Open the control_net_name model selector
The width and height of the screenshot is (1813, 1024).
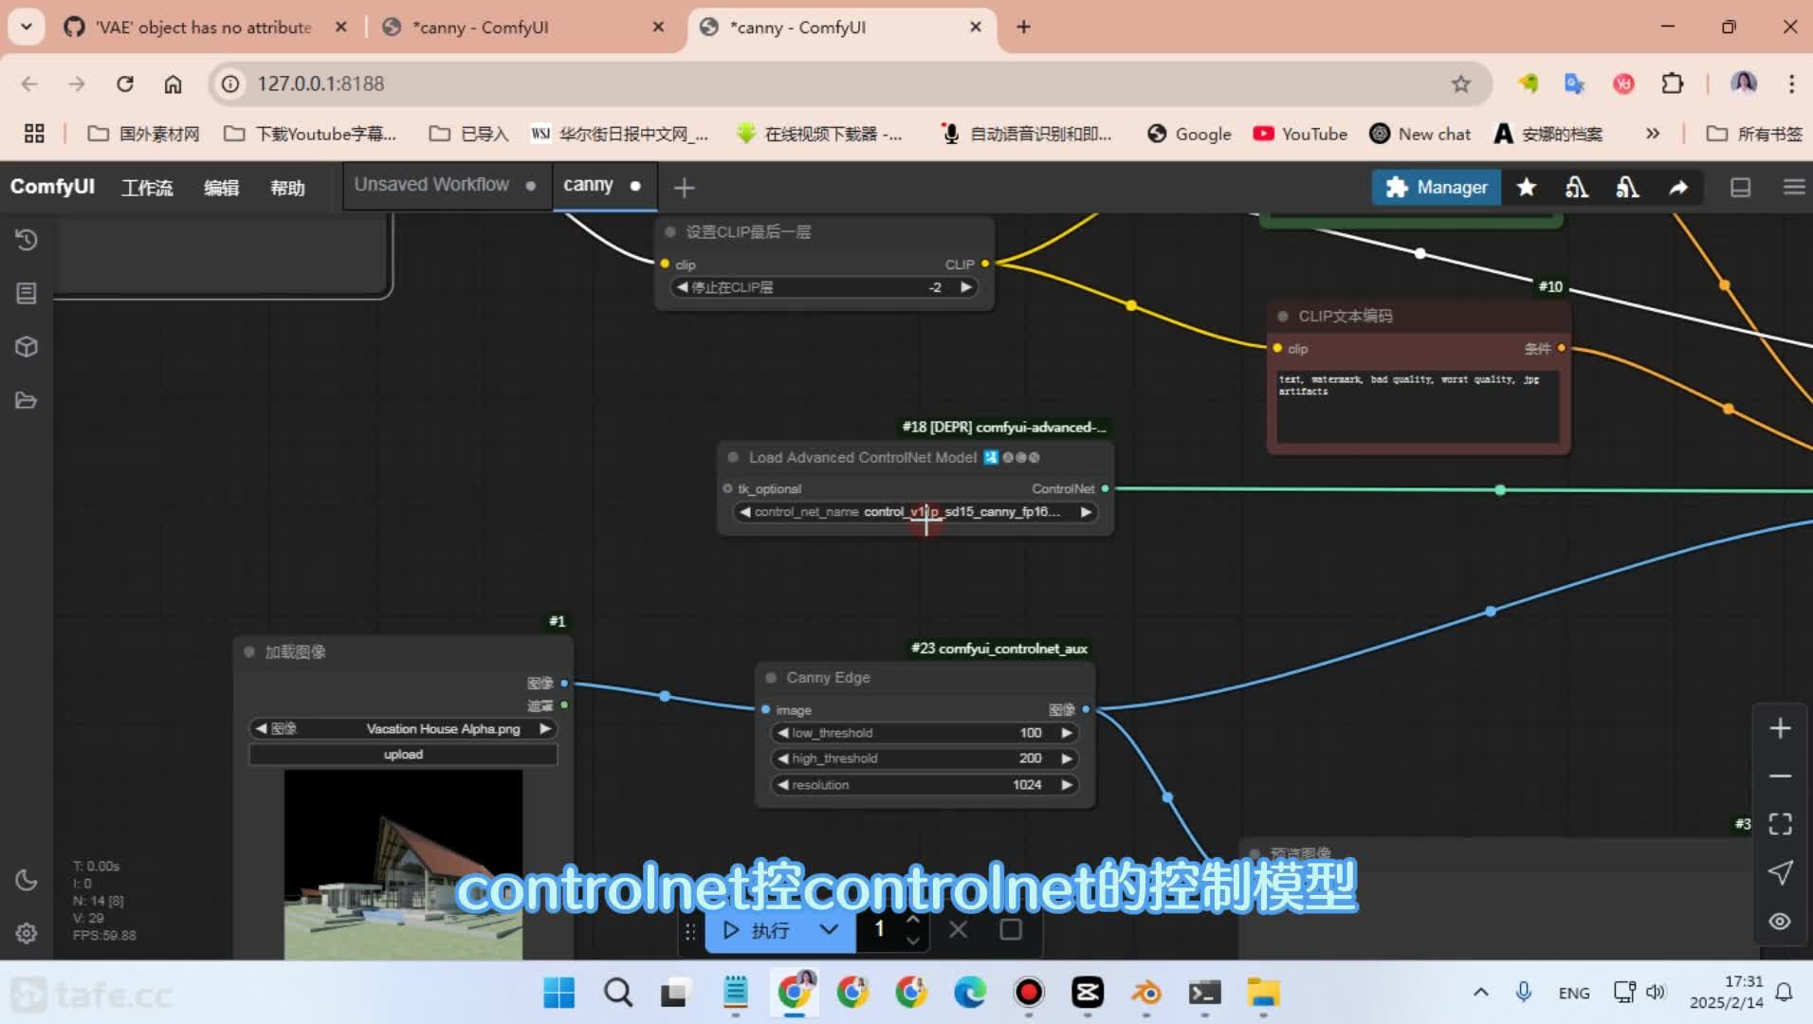point(914,512)
